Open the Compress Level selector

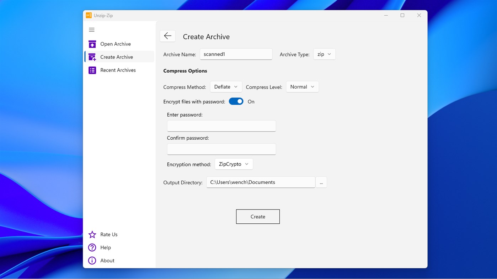point(302,87)
